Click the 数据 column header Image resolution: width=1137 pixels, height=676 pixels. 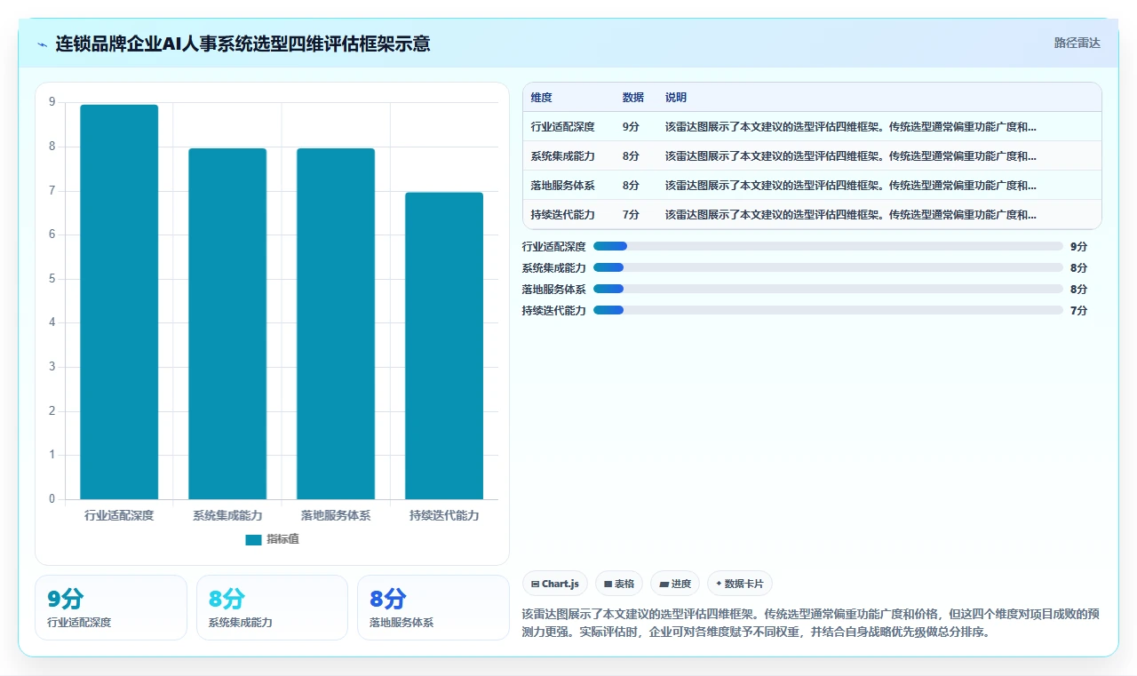point(633,98)
